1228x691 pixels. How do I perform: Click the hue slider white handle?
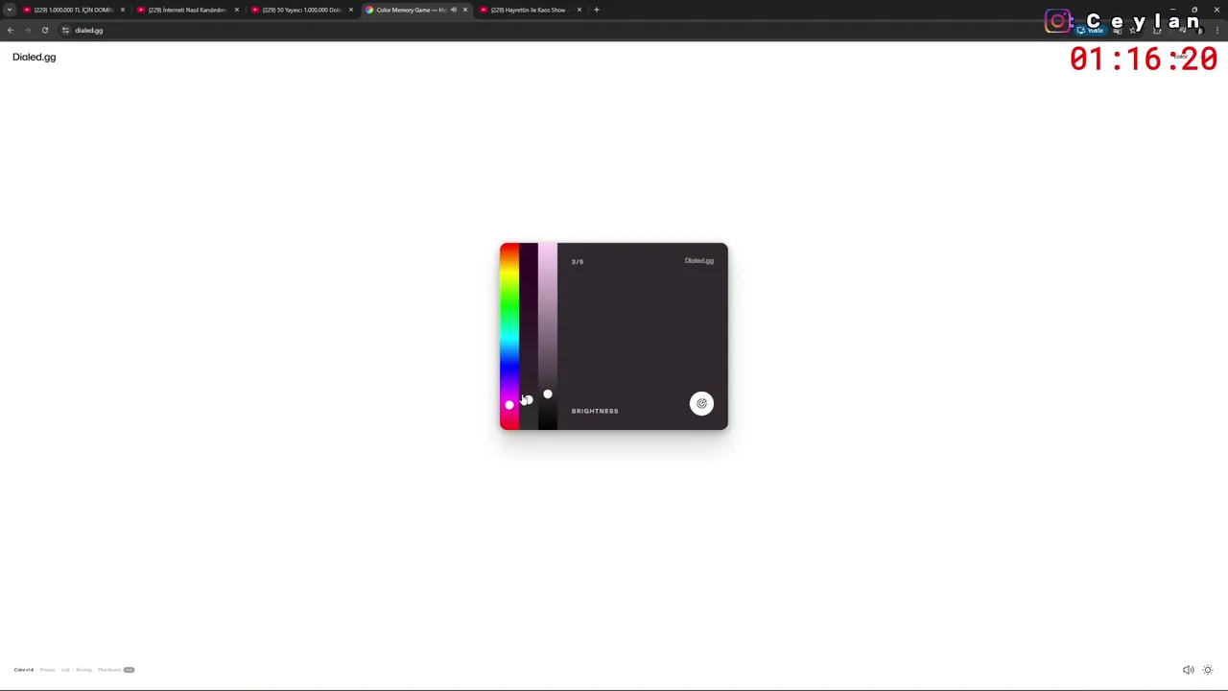509,404
